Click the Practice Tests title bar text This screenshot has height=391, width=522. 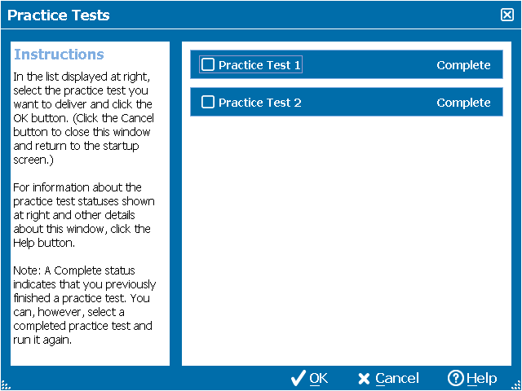(59, 15)
